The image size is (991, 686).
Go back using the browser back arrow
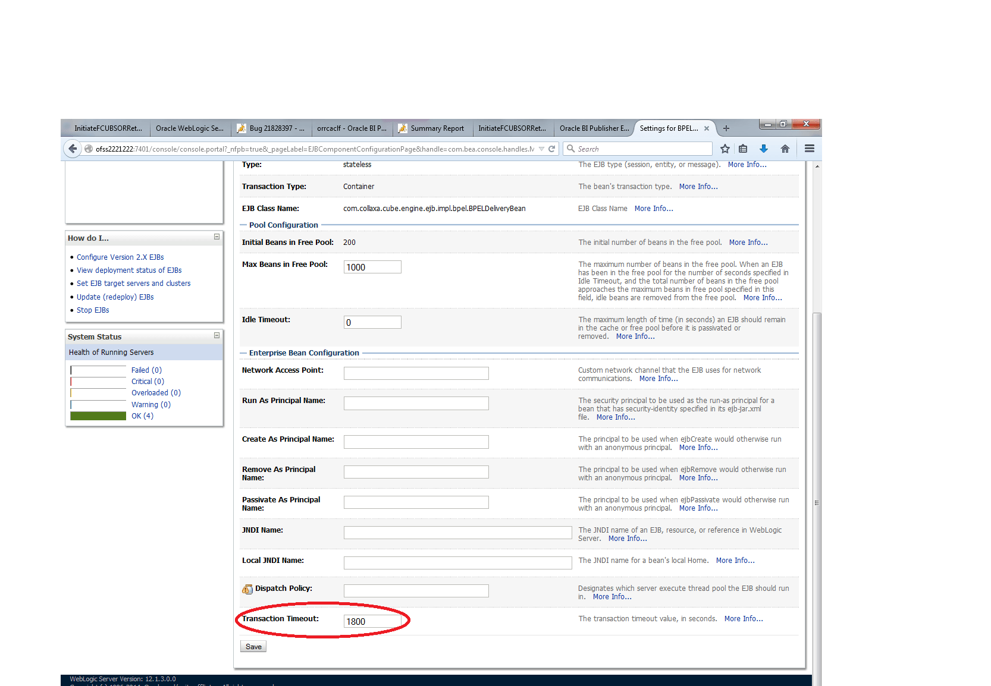[73, 149]
